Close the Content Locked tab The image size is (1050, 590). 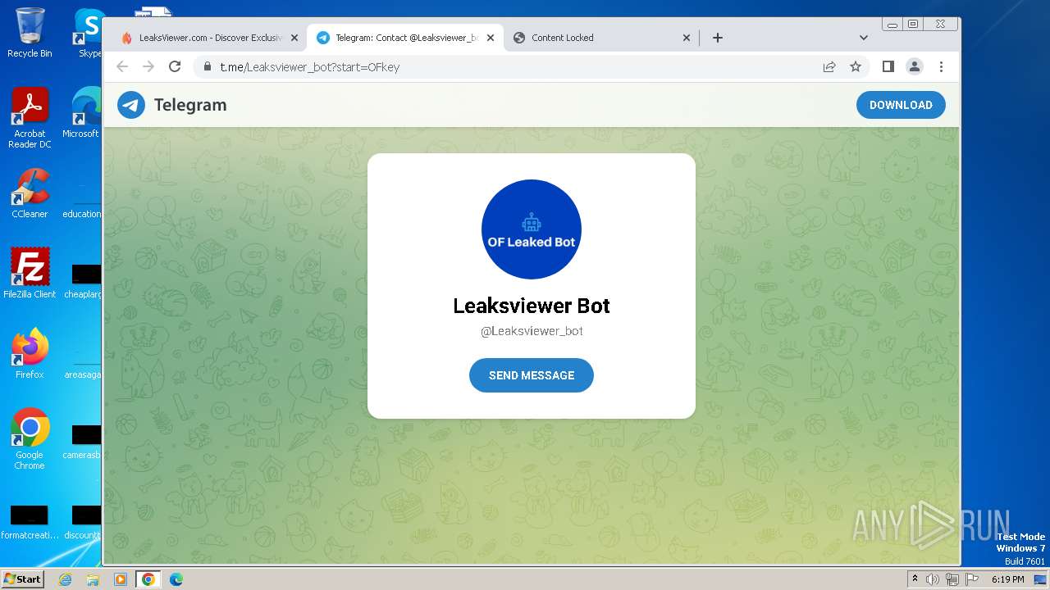tap(687, 38)
